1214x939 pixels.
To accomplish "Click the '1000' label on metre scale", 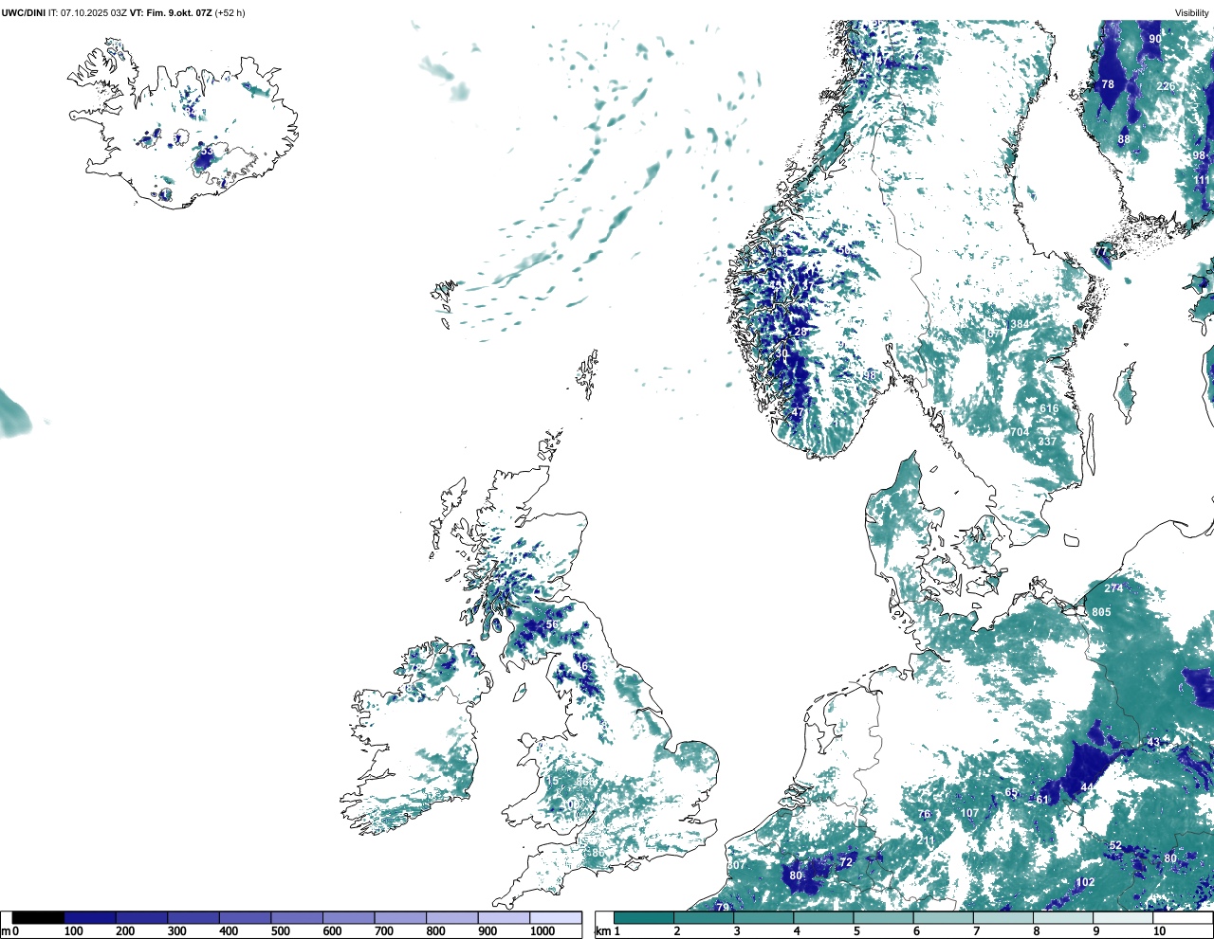I will coord(543,931).
